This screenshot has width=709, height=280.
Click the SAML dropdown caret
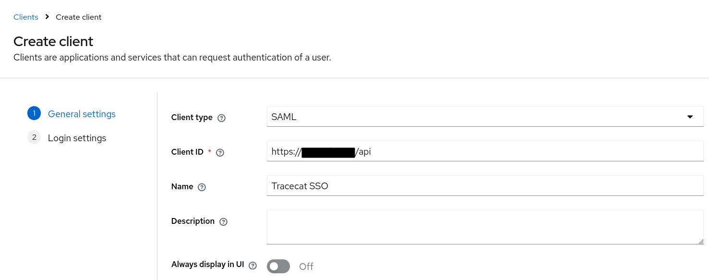point(690,116)
